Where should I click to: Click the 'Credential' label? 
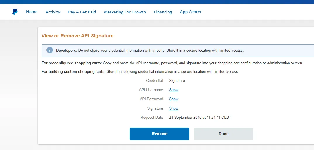(x=155, y=81)
